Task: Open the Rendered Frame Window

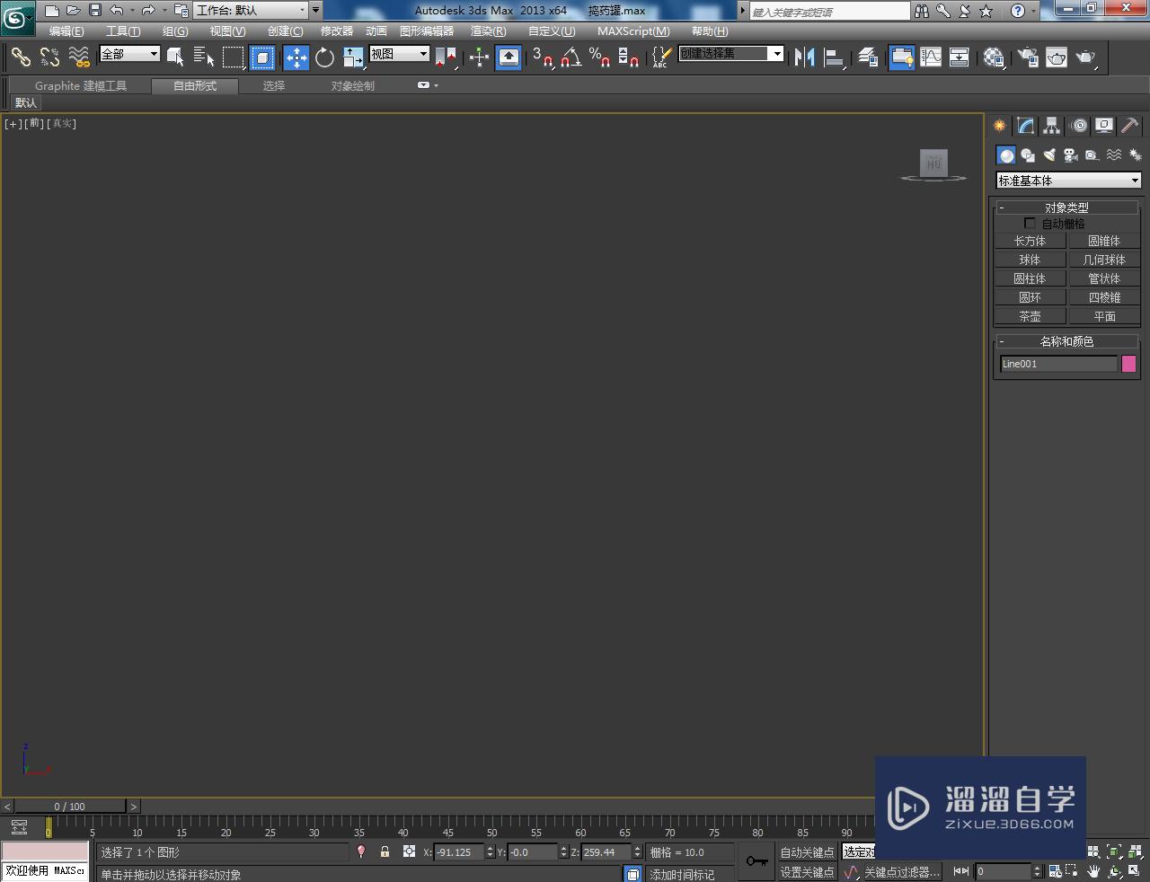Action: click(x=1057, y=57)
